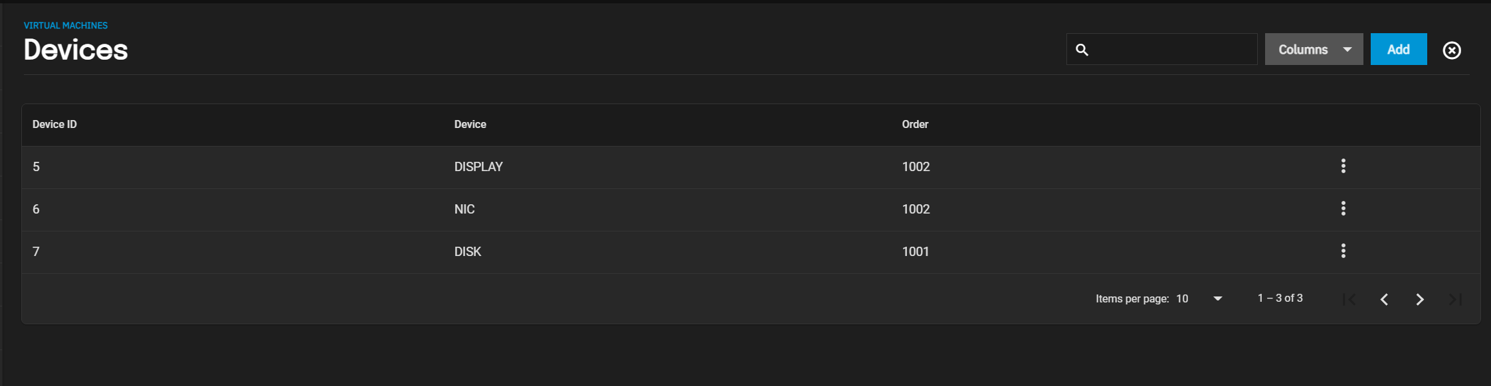The width and height of the screenshot is (1491, 386).
Task: Go to the next page
Action: pos(1420,299)
